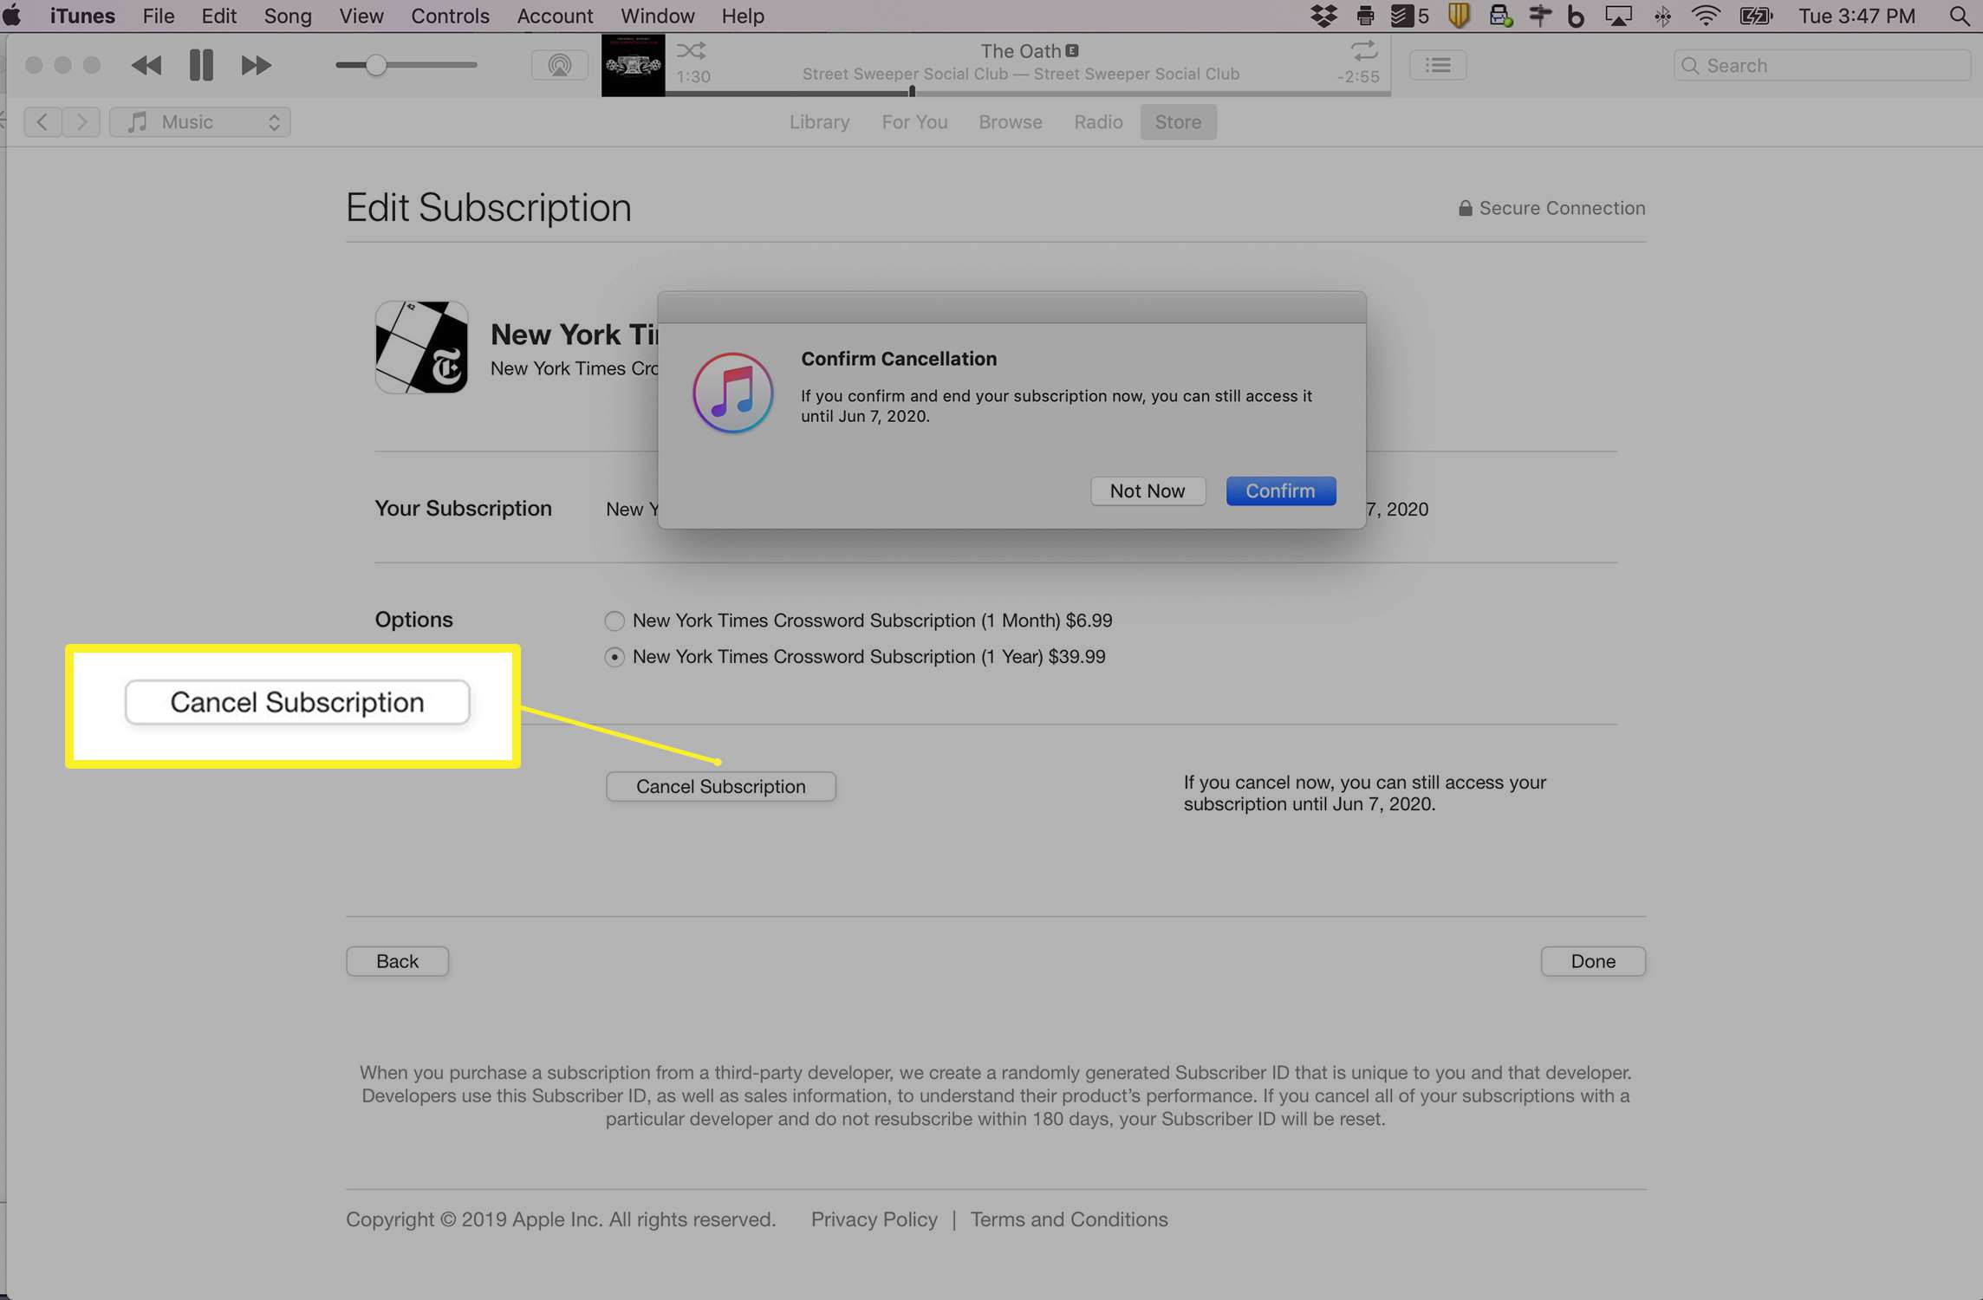1983x1300 pixels.
Task: Switch to the Browse tab
Action: point(1011,122)
